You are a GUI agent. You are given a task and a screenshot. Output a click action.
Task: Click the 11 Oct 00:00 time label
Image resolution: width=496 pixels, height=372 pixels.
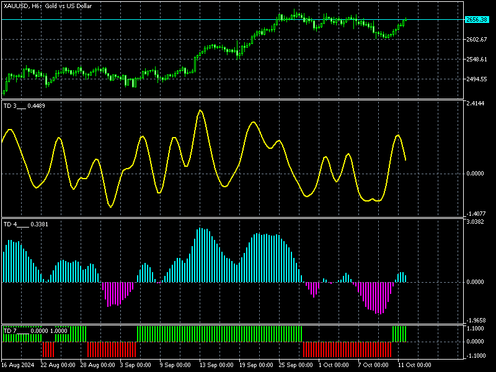pyautogui.click(x=415, y=365)
